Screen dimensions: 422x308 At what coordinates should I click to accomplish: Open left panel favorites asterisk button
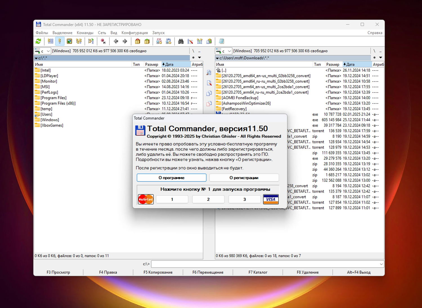click(193, 58)
